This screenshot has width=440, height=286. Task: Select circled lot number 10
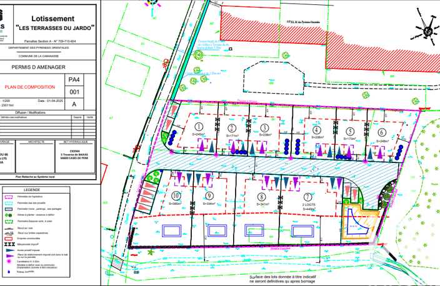tap(176, 195)
